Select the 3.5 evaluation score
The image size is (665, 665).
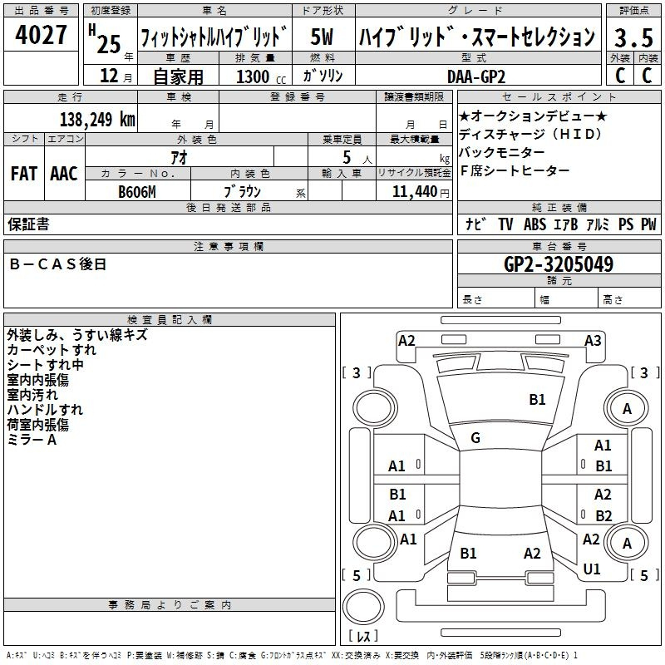[x=632, y=37]
